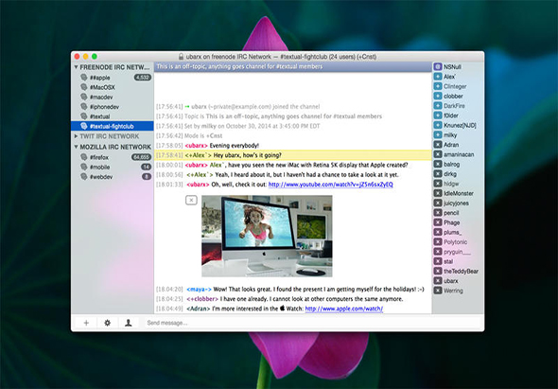Select user hidgw in member list
Screen dimensions: 558x389
tap(458, 184)
